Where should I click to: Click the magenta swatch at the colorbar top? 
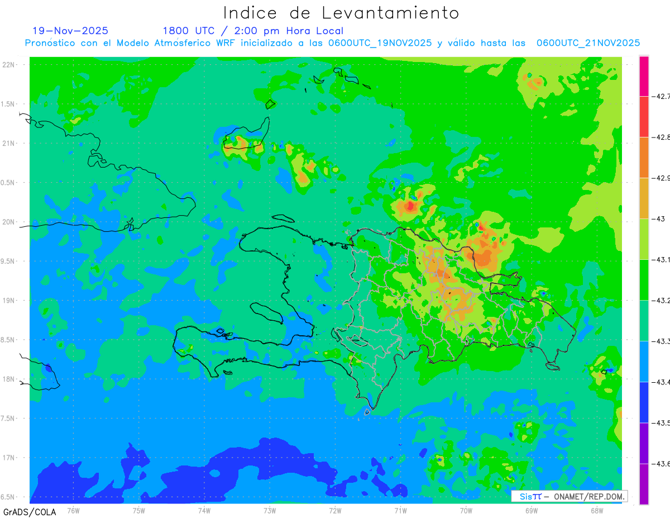(x=644, y=76)
